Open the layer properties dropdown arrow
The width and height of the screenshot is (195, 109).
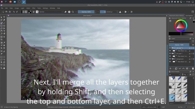[x=190, y=68]
